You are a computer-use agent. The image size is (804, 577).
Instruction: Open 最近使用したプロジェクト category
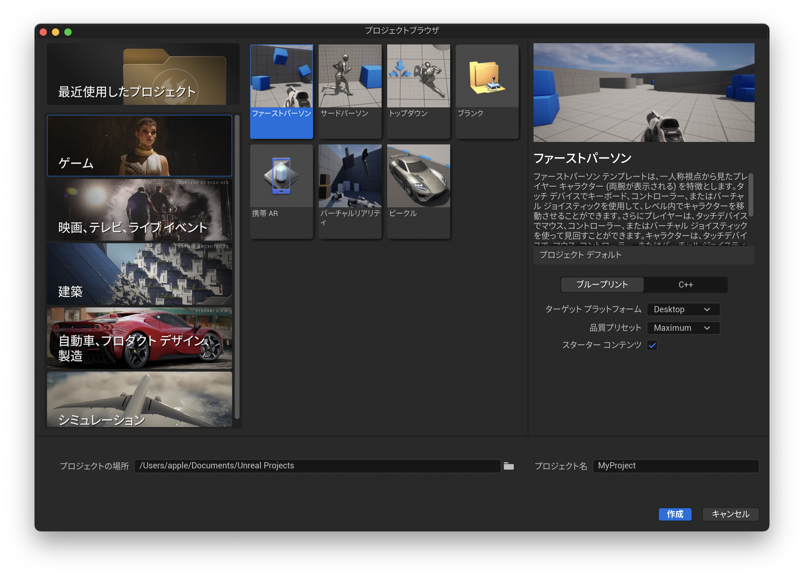click(143, 74)
